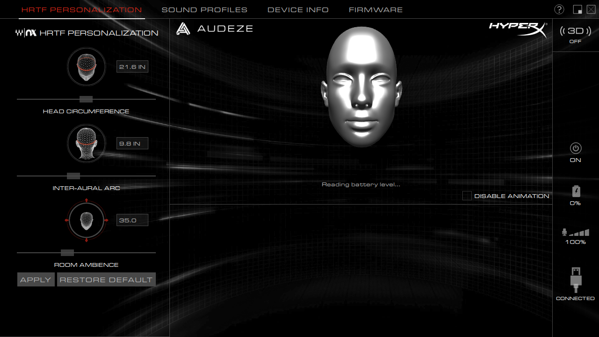
Task: Click the head circumference diagram icon
Action: click(87, 66)
